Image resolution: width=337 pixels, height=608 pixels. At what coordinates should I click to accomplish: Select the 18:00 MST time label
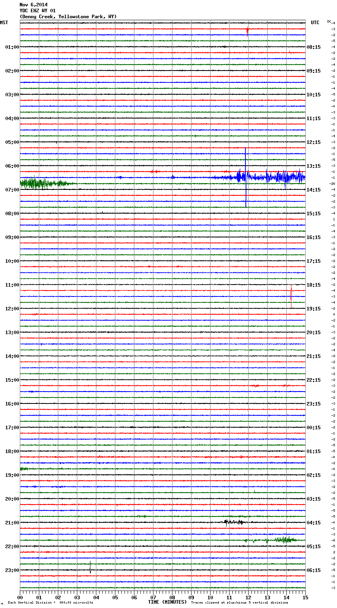12,451
